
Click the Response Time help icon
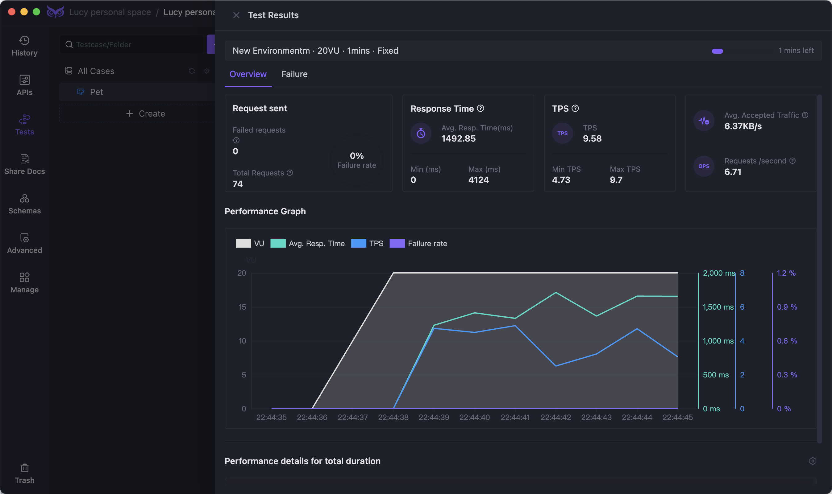(480, 108)
